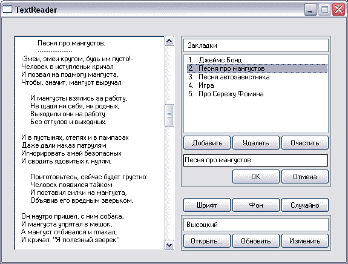Image resolution: width=348 pixels, height=264 pixels.
Task: Click the Удалить bookmark button
Action: coord(255,143)
